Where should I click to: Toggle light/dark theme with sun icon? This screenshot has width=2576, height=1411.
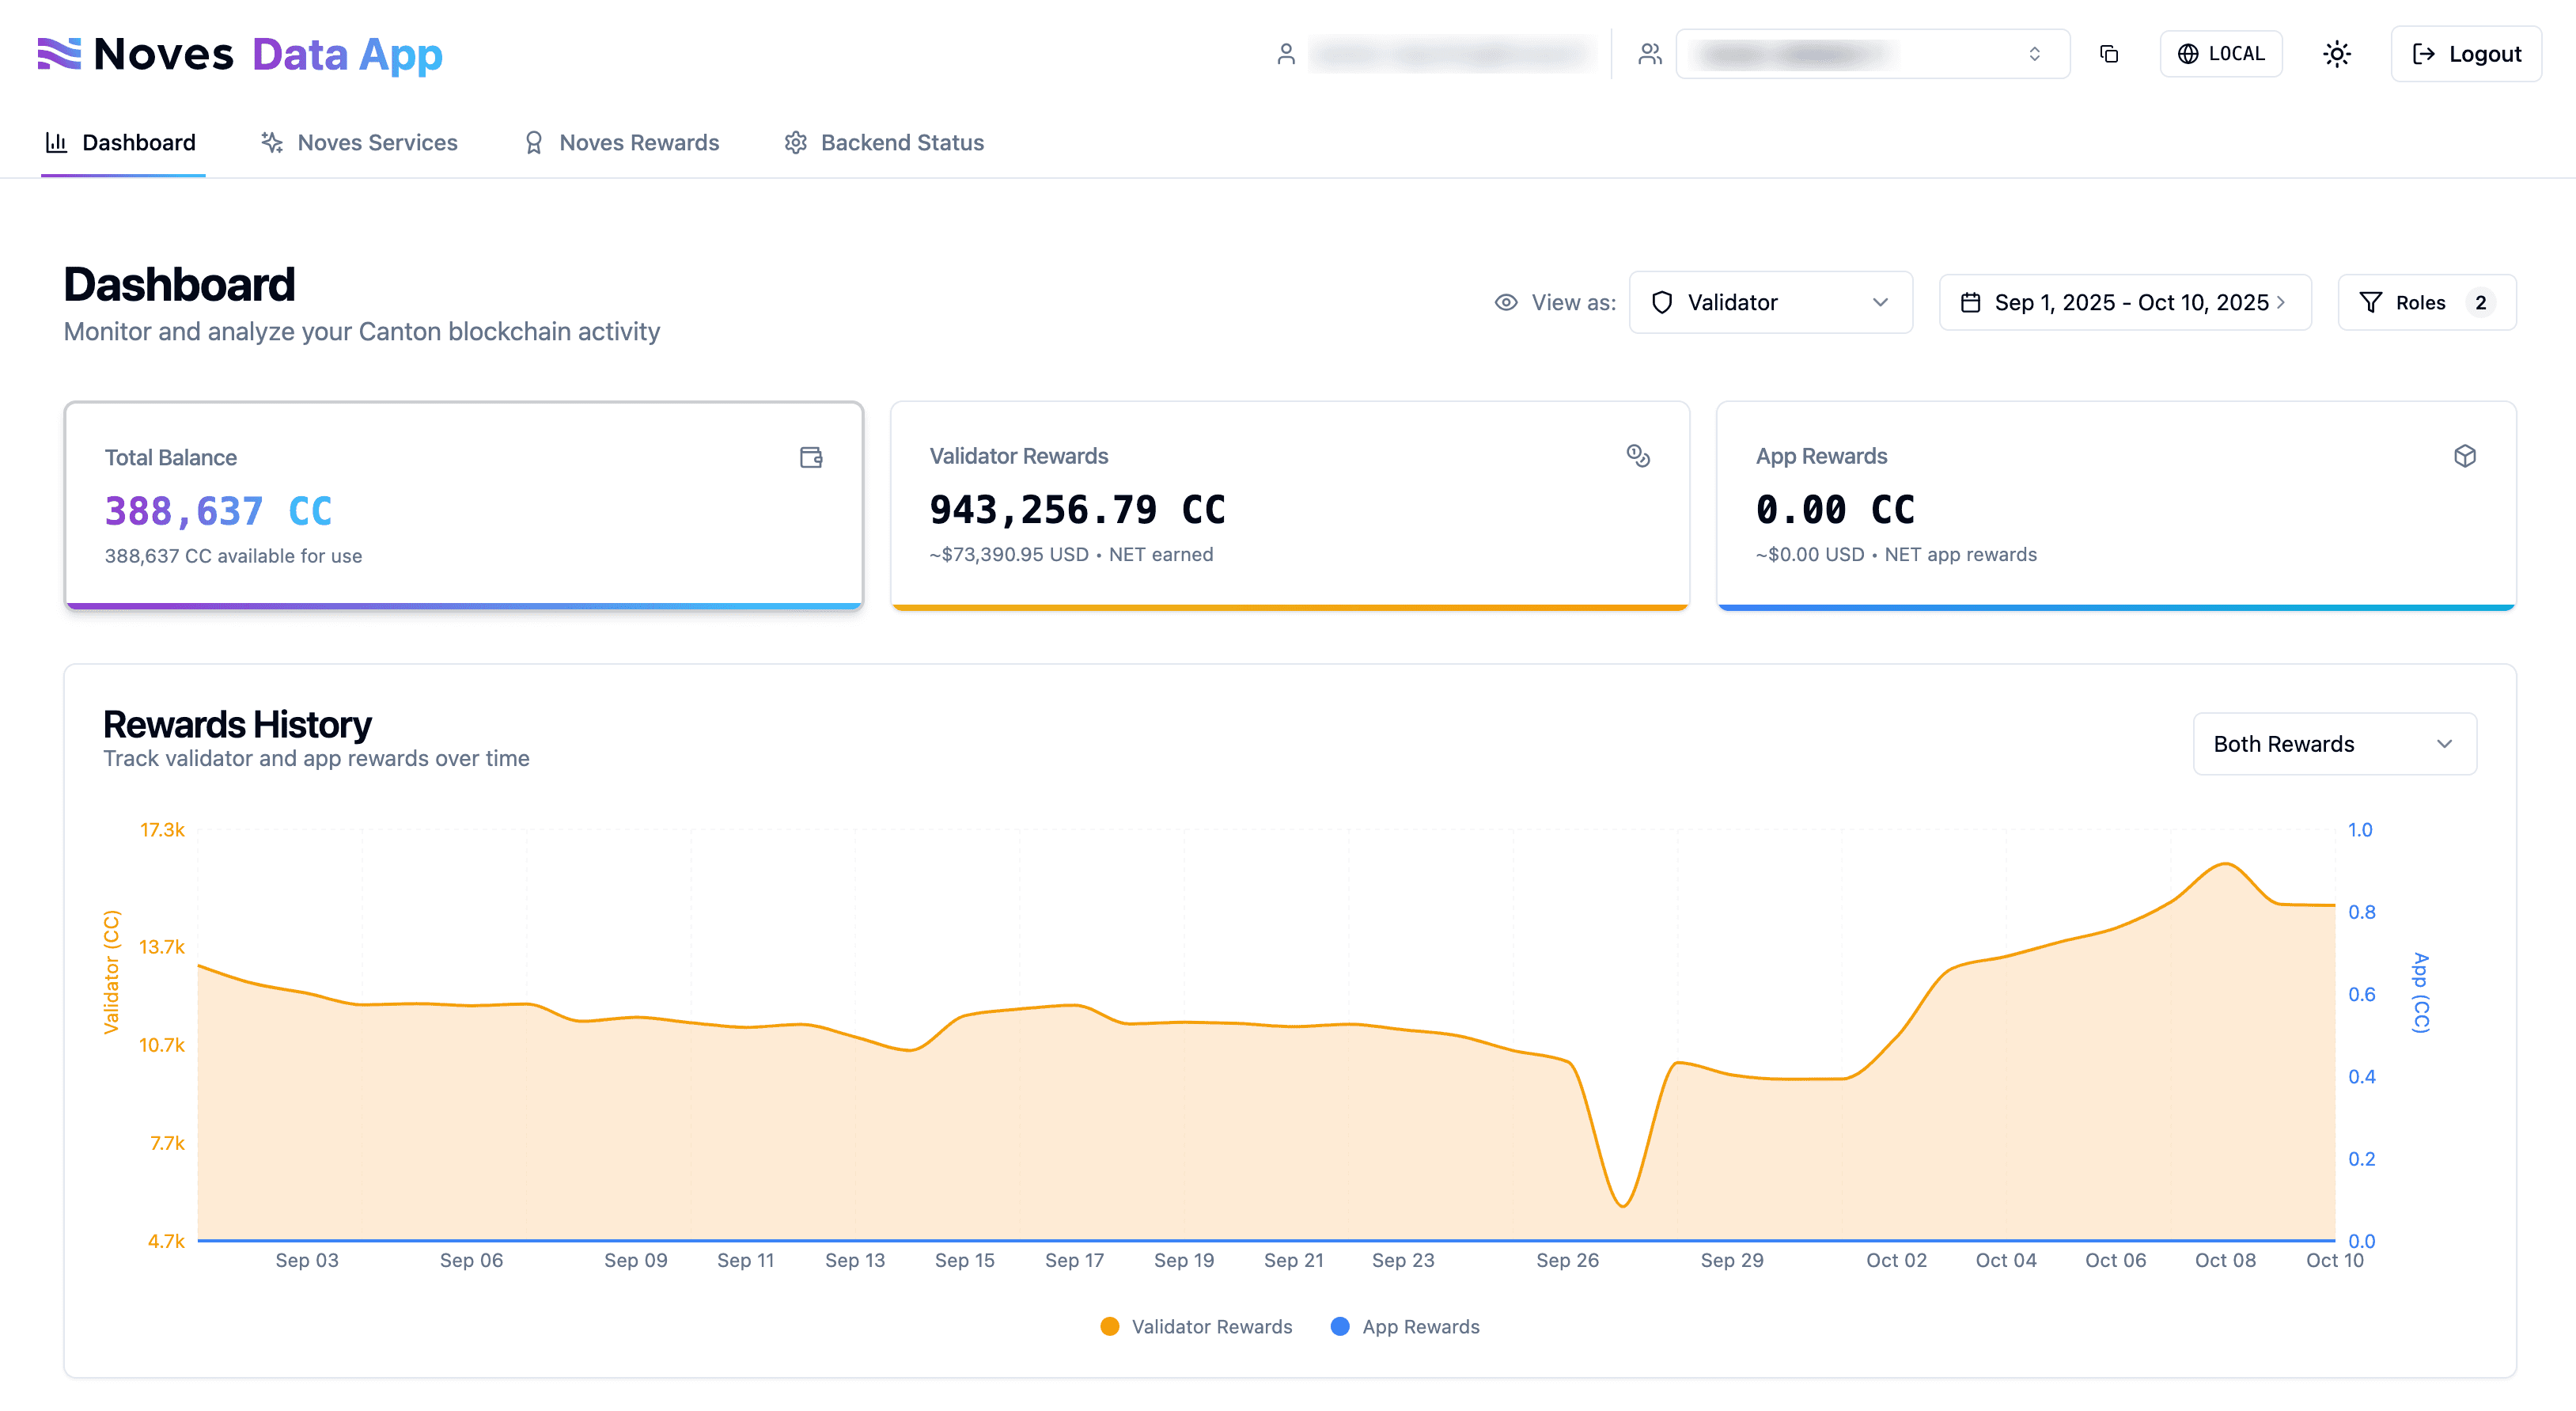click(x=2336, y=54)
